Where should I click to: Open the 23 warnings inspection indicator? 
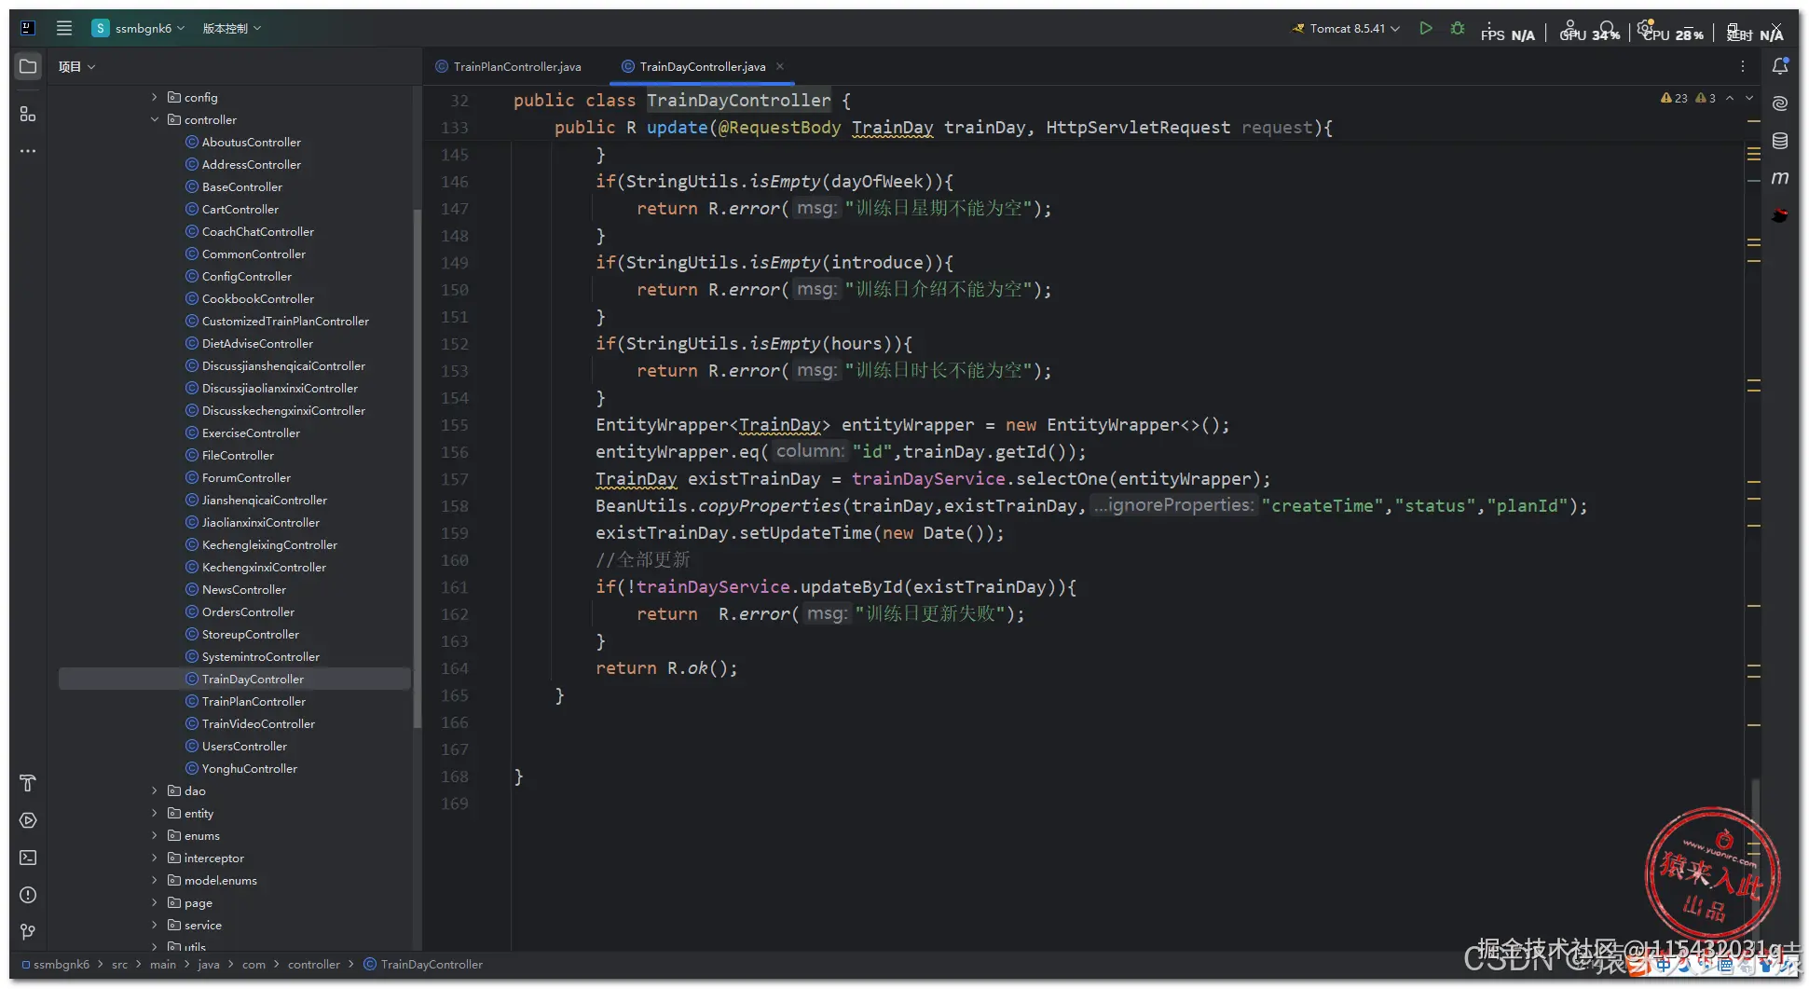(x=1674, y=98)
